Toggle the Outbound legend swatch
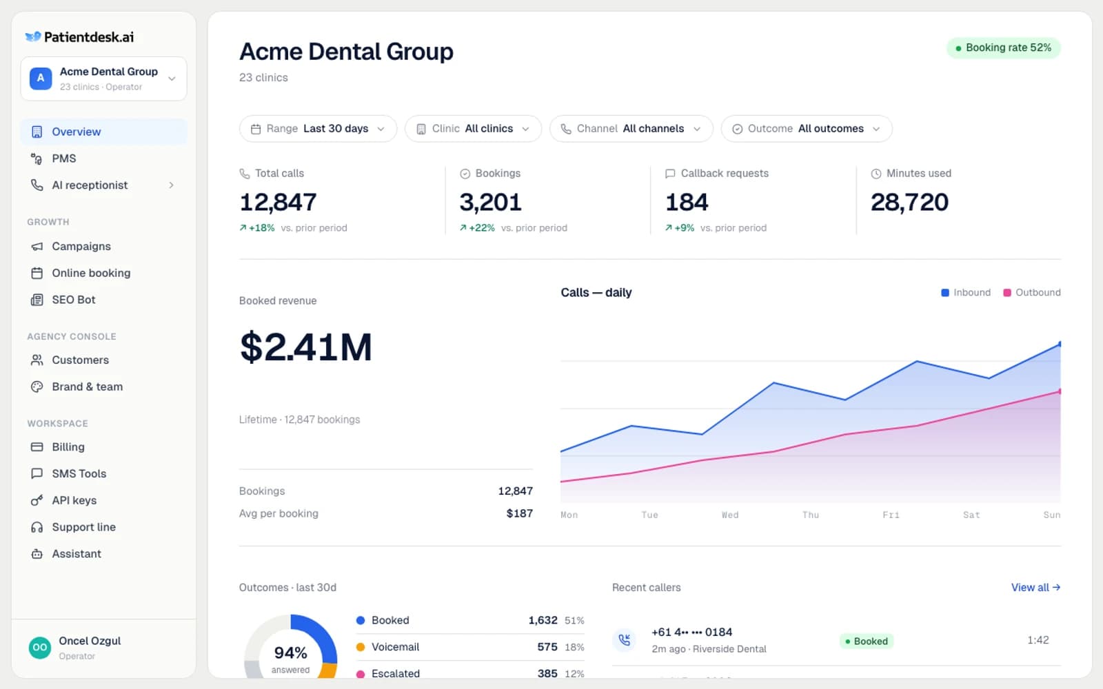This screenshot has height=689, width=1103. (x=1007, y=293)
